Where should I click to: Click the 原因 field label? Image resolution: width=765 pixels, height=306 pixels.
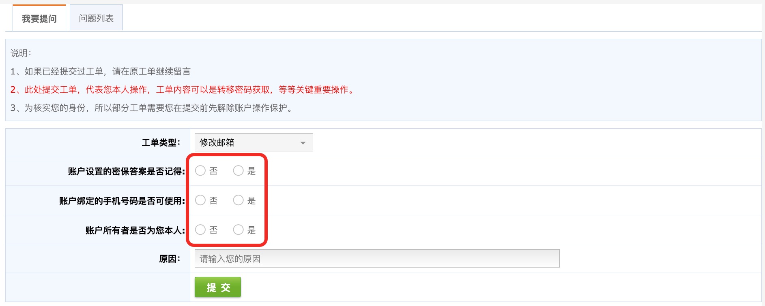coord(170,259)
